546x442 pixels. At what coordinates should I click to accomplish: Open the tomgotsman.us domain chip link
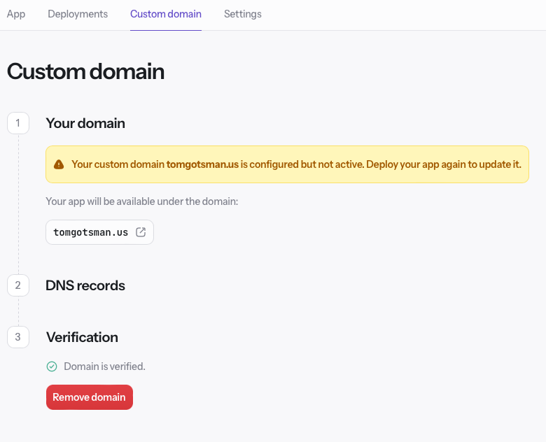(91, 233)
